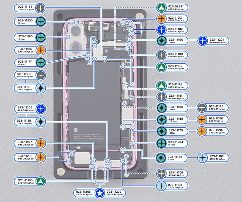This screenshot has height=202, width=242.
Task: Select the green tri-point icon for 923-11195
Action: pos(41,181)
